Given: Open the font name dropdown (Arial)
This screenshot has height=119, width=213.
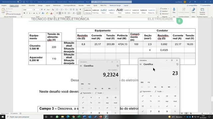Looking at the screenshot, I should 33,10.
